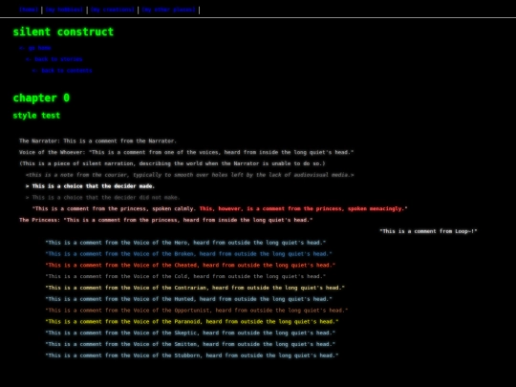This screenshot has height=387, width=516.
Task: Open the [home] navigation link
Action: coord(29,10)
